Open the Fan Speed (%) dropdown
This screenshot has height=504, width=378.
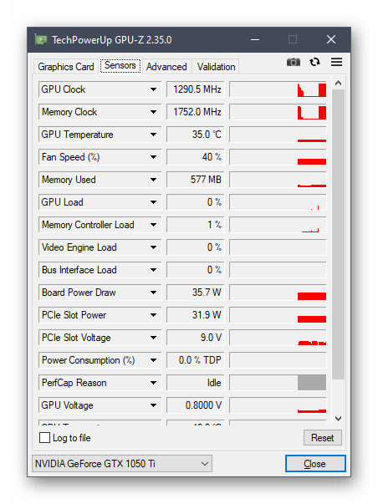[x=153, y=157]
